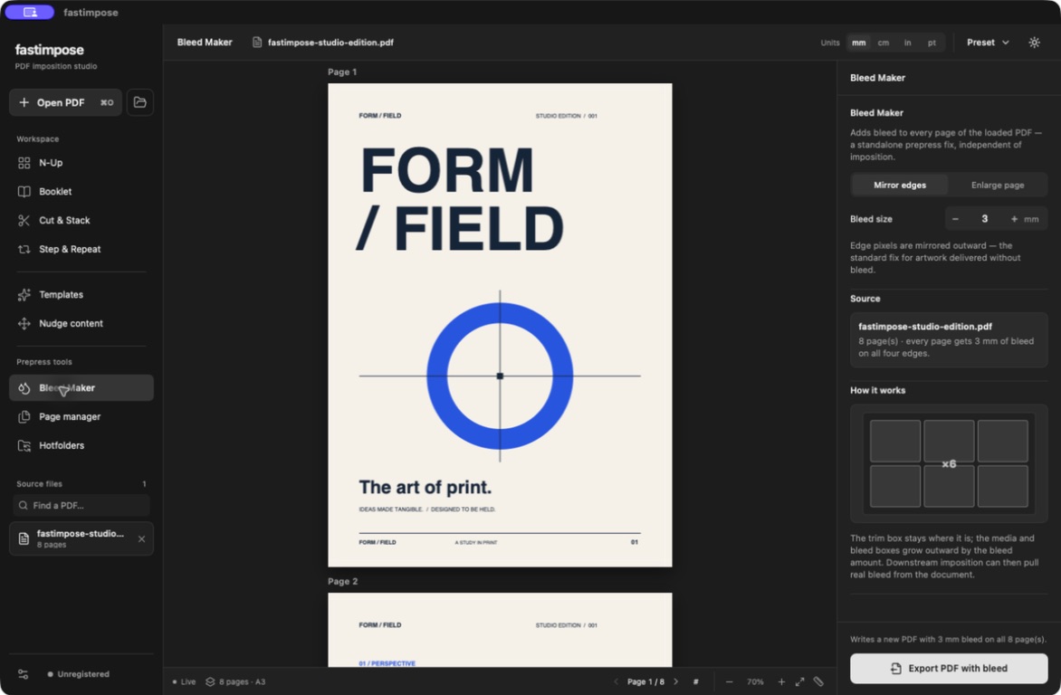Click the fit-to-view expand arrows icon

click(x=799, y=681)
